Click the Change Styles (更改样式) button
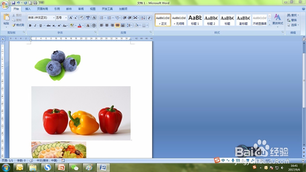The image size is (306, 172). (x=278, y=20)
